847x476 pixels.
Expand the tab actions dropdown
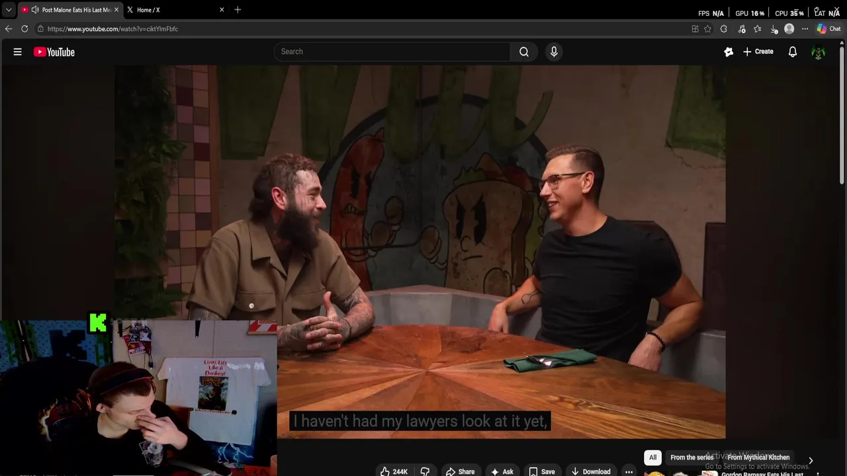9,10
